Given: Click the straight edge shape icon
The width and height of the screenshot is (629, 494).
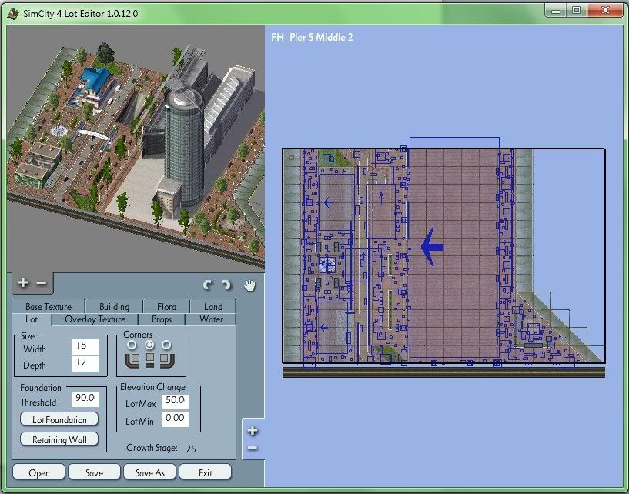Looking at the screenshot, I should (149, 360).
